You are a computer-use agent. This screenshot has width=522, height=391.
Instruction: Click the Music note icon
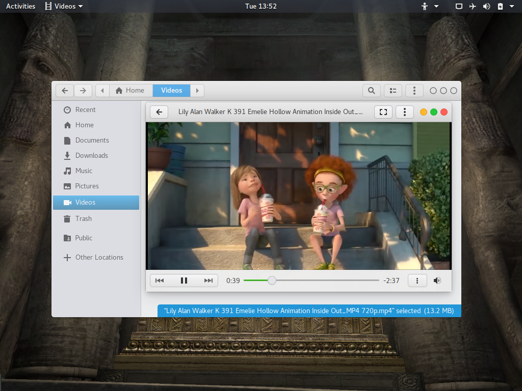67,171
